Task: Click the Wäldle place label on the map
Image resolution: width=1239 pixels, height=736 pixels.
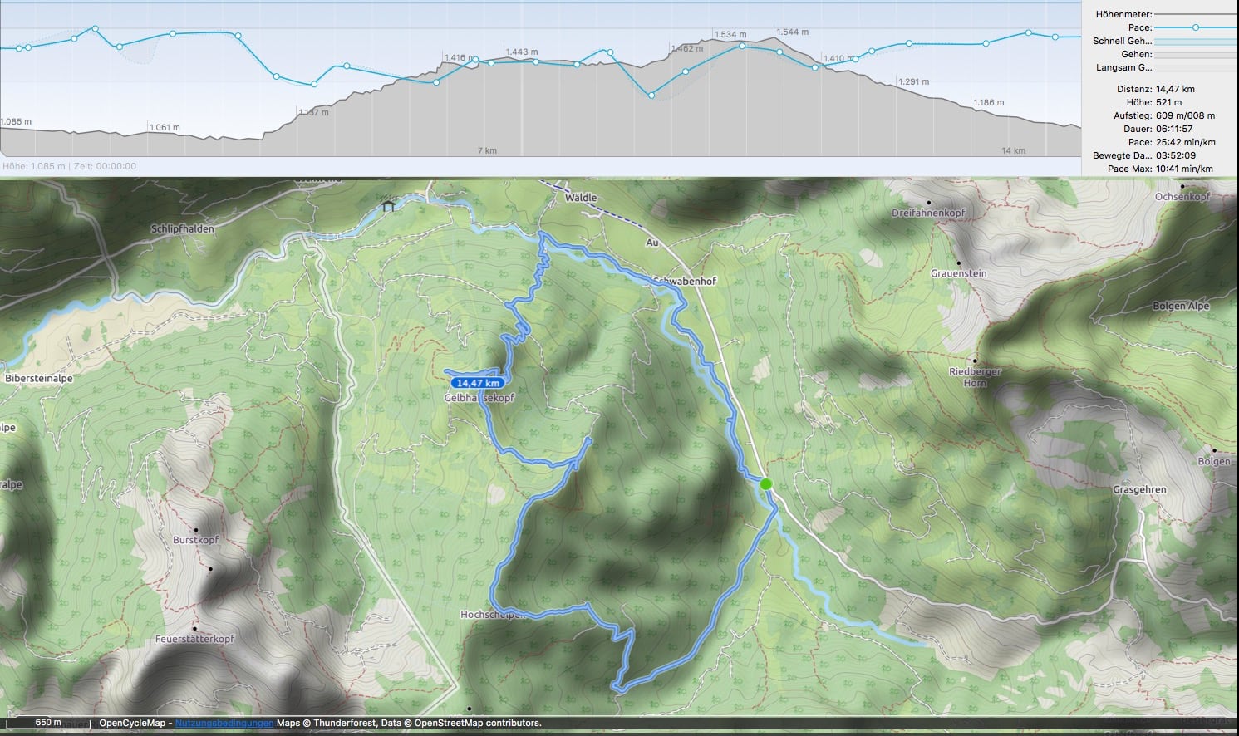Action: pos(581,199)
